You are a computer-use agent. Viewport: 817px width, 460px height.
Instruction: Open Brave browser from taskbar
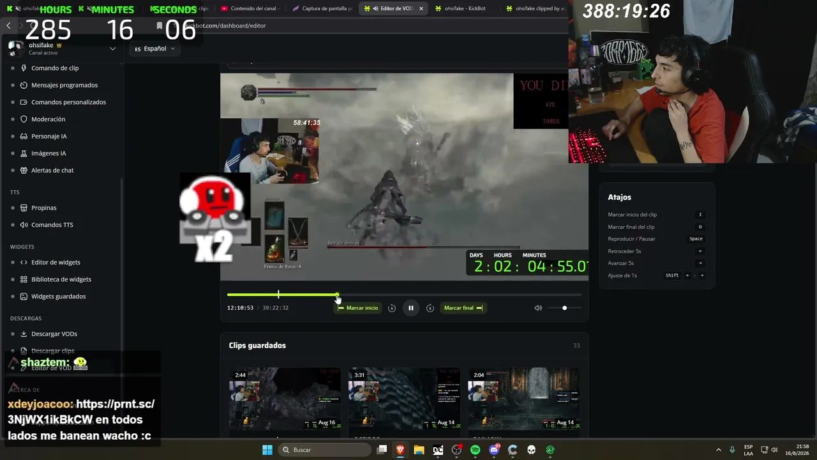(400, 450)
